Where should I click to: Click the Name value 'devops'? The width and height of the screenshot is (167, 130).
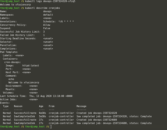pos(47,11)
